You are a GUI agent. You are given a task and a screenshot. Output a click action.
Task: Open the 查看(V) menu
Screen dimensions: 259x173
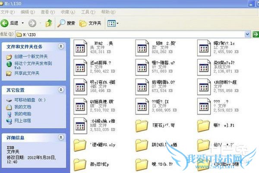pos(48,12)
